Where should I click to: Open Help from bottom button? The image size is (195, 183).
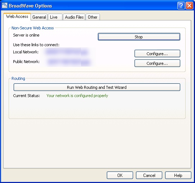click(178, 175)
